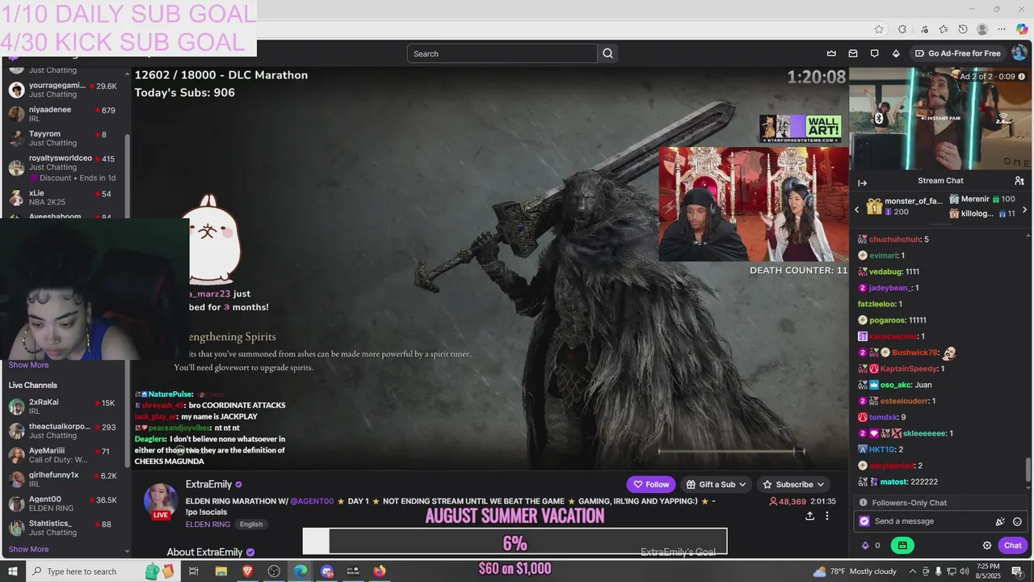This screenshot has height=582, width=1034.
Task: Open the Get Bits diamond icon
Action: pos(896,53)
